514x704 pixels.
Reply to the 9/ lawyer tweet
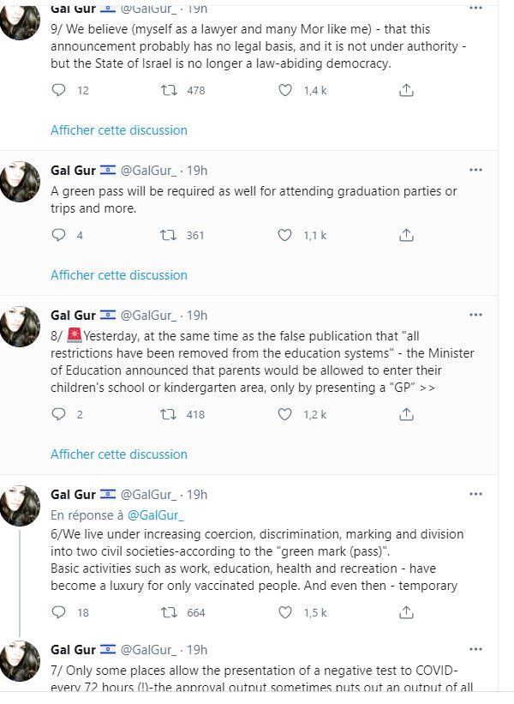pos(59,90)
